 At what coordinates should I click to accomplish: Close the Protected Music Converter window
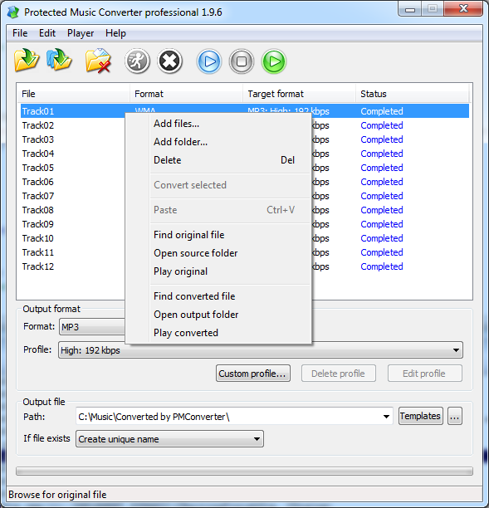point(464,9)
